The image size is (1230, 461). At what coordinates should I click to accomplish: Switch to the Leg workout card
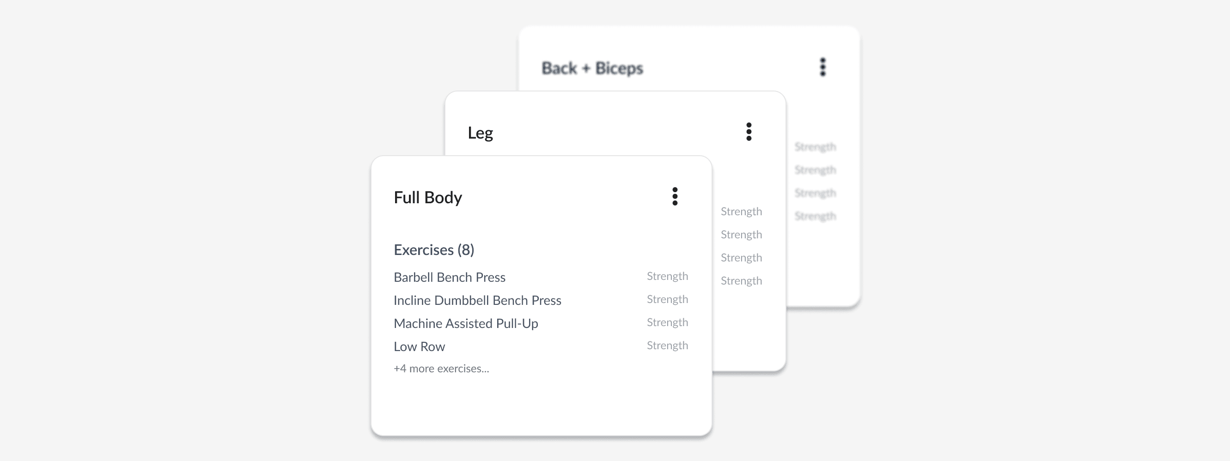pyautogui.click(x=480, y=132)
